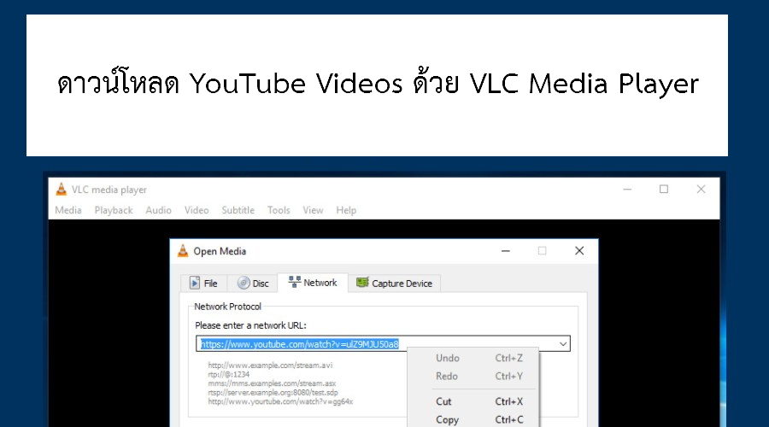The width and height of the screenshot is (769, 427).
Task: Open the Playback menu
Action: tap(114, 210)
